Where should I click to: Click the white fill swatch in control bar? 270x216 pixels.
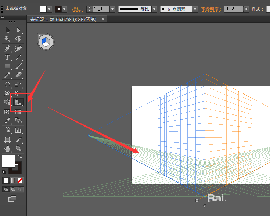(x=43, y=9)
